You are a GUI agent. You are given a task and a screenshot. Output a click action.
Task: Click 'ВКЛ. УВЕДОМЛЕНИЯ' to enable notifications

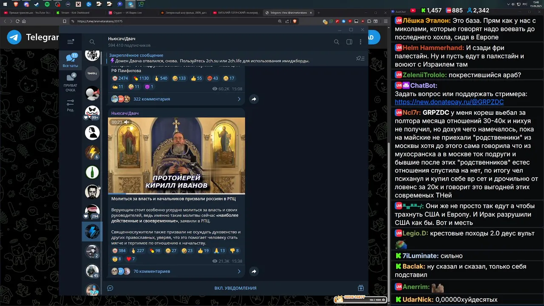pyautogui.click(x=235, y=288)
